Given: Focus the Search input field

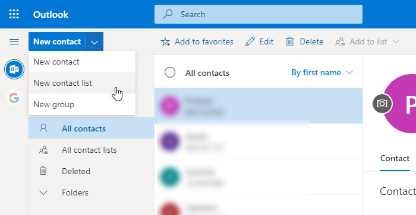Looking at the screenshot, I should (259, 14).
